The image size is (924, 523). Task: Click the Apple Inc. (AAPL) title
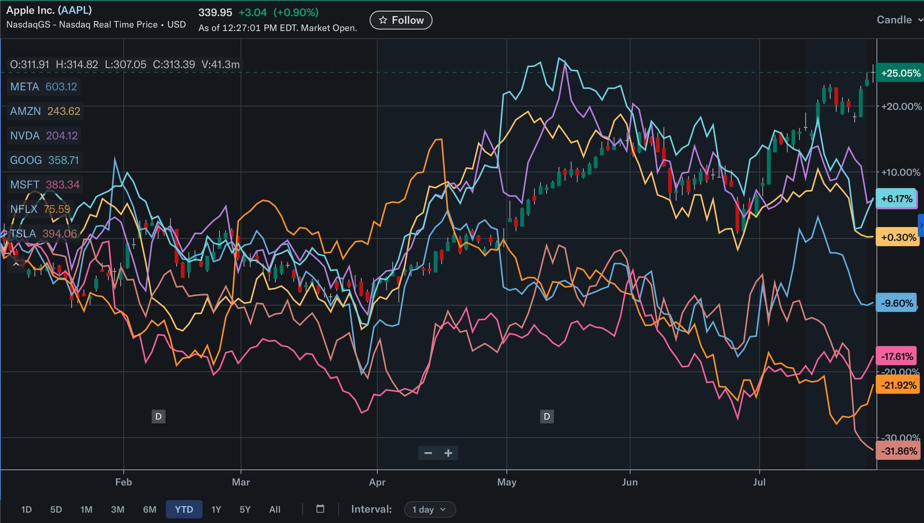[49, 10]
